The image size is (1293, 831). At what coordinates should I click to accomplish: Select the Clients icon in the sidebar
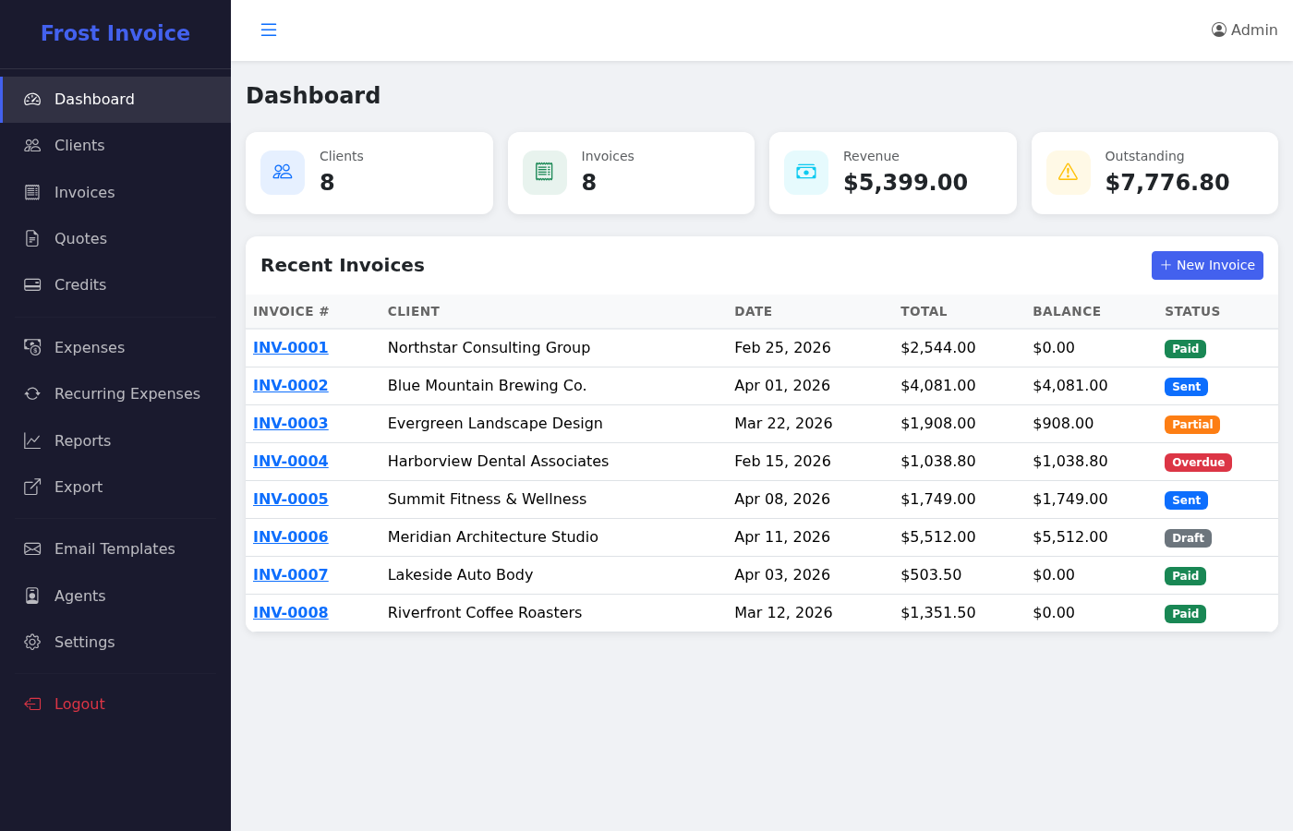coord(32,145)
